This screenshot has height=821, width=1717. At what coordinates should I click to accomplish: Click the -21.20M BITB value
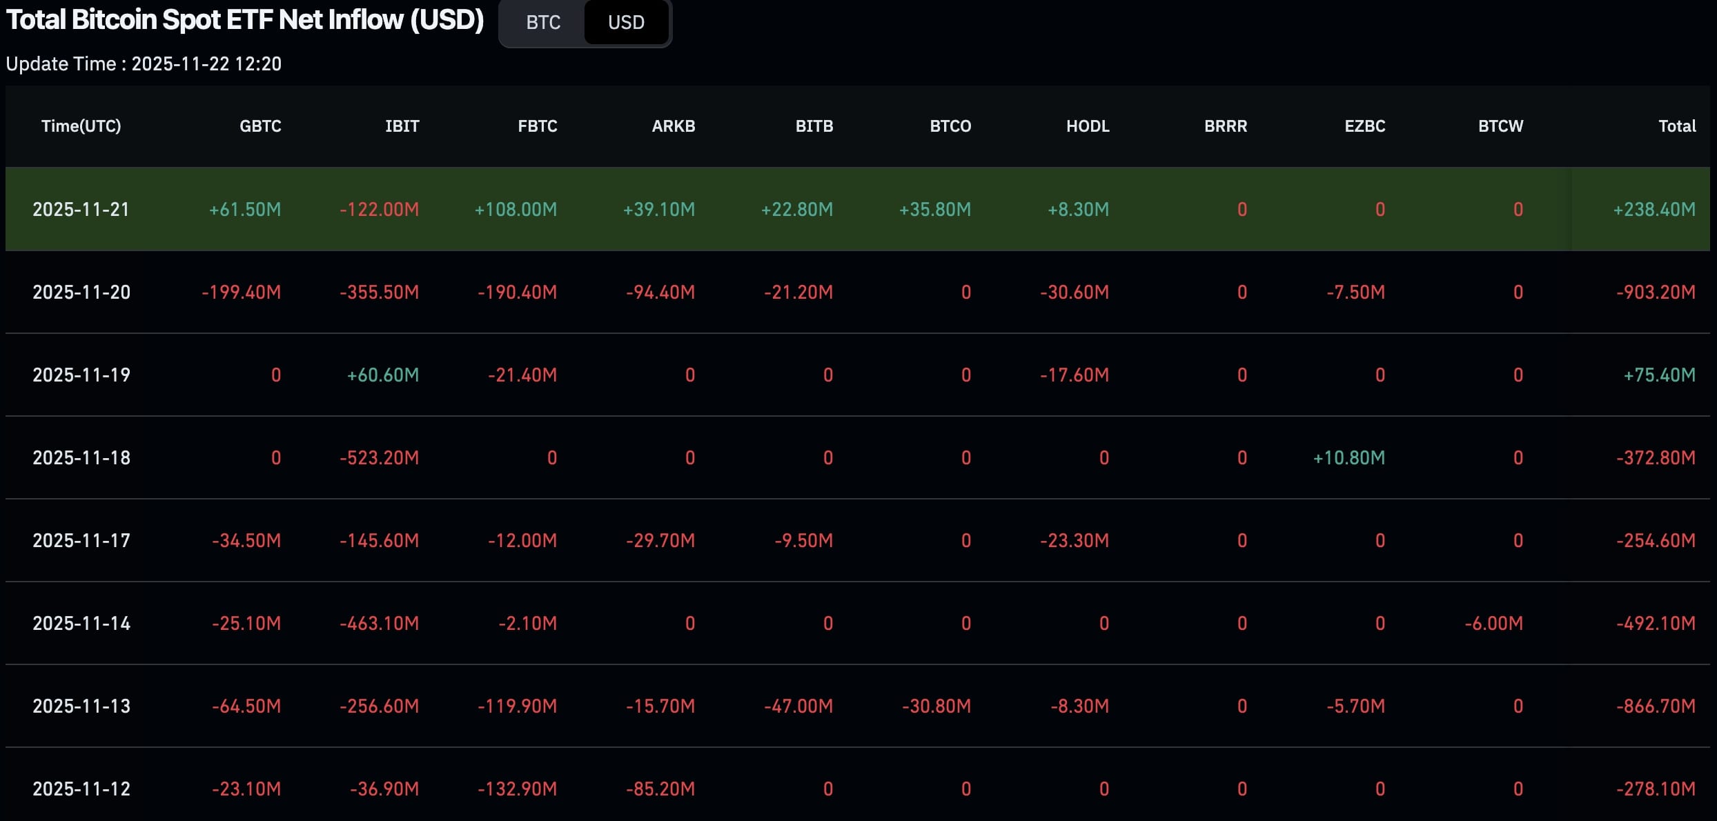[798, 293]
